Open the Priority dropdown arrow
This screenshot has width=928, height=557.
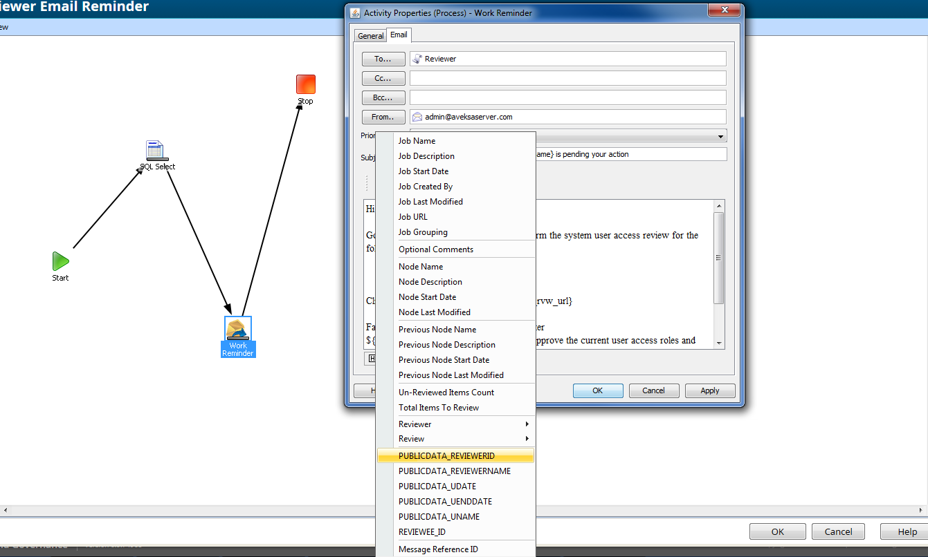(x=722, y=135)
